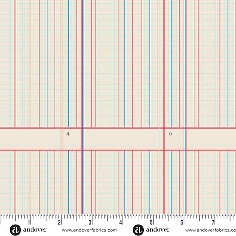Click ruler number 6
The image size is (236, 236).
[182, 222]
